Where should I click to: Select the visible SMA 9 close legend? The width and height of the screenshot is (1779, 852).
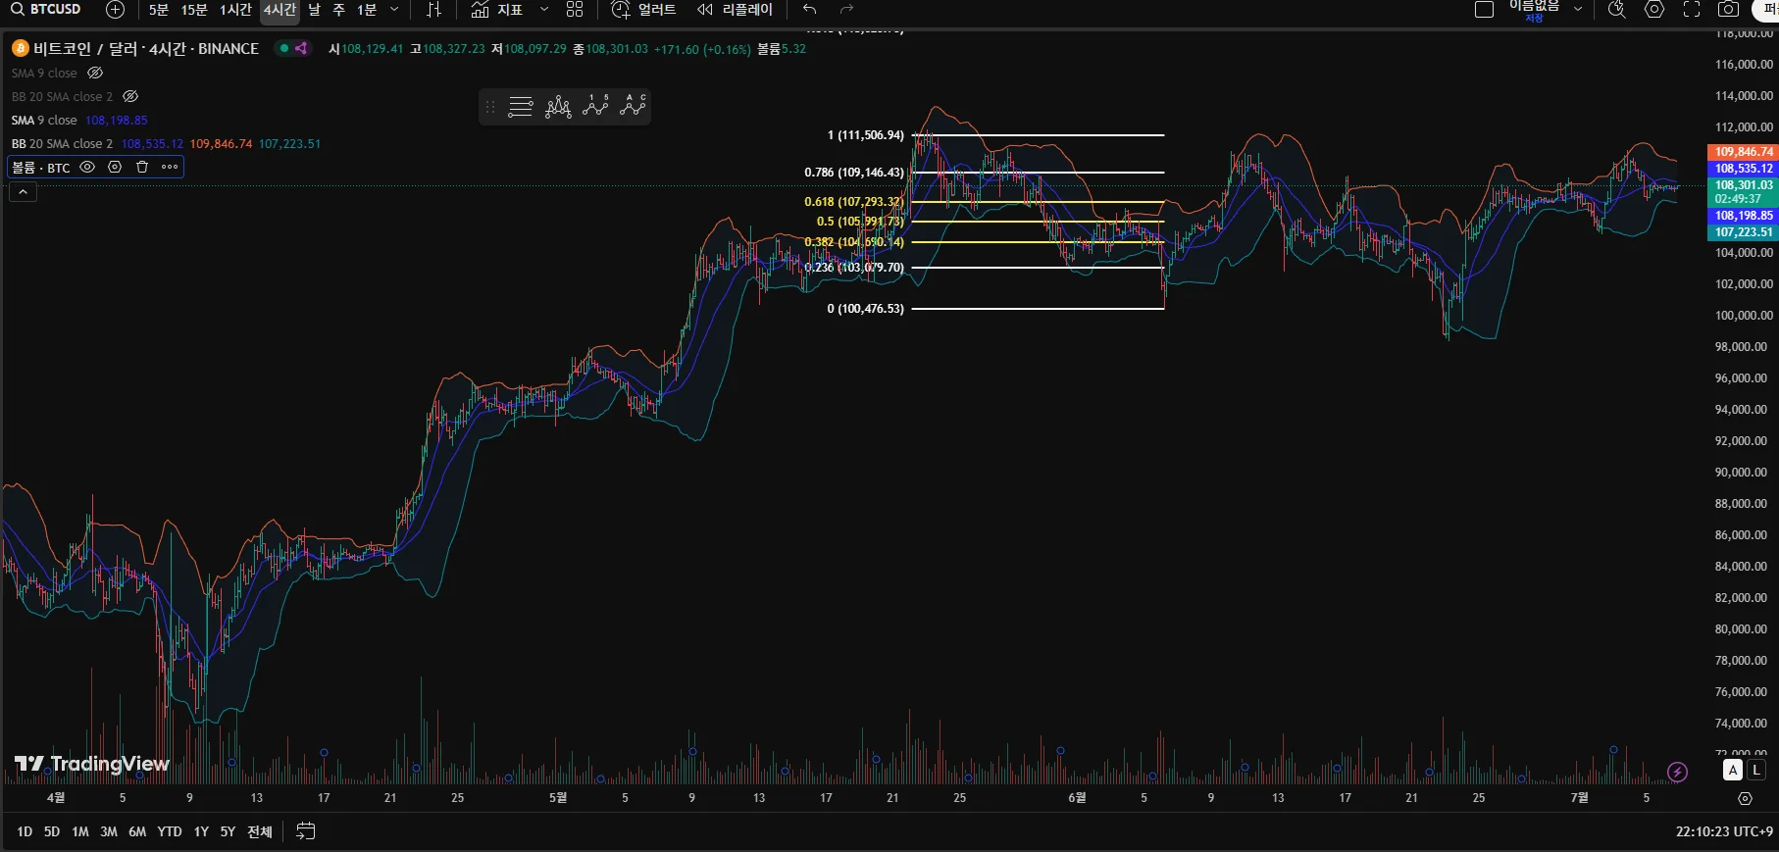click(44, 121)
